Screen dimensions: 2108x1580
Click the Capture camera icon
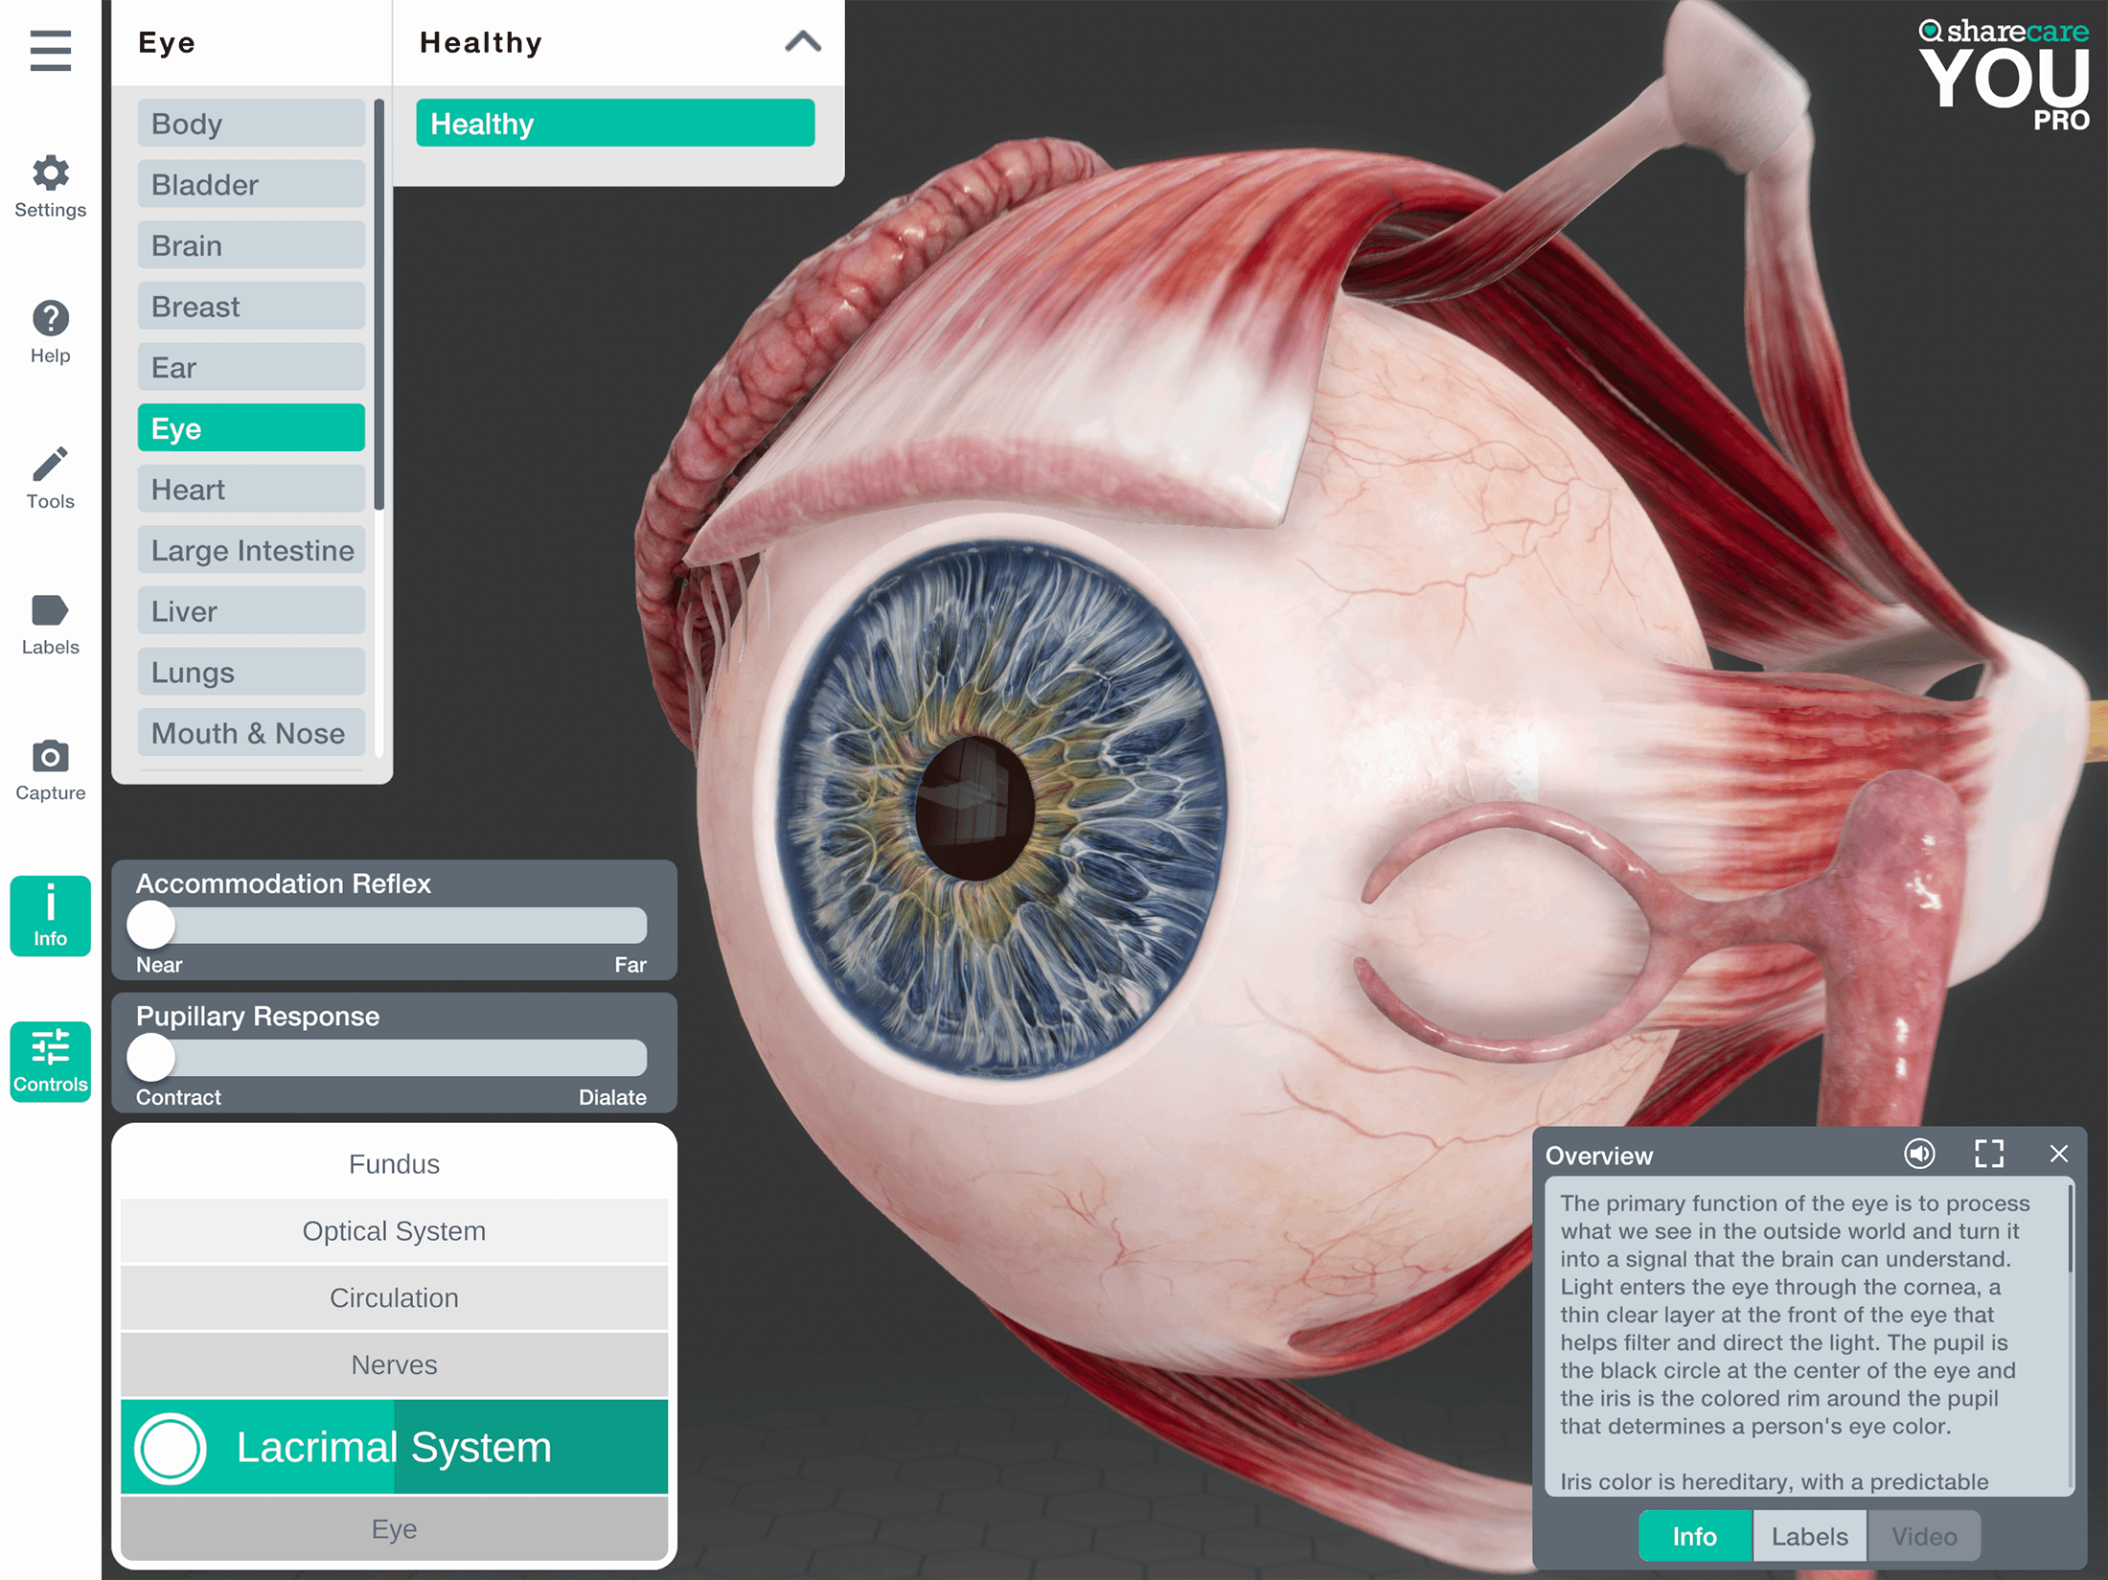point(50,757)
